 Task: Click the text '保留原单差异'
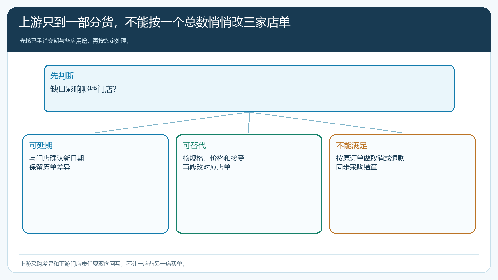pyautogui.click(x=50, y=167)
